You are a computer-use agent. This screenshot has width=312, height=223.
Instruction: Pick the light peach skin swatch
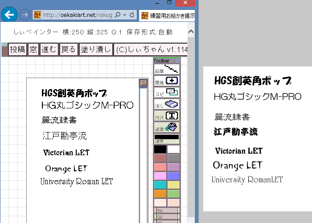(173, 202)
